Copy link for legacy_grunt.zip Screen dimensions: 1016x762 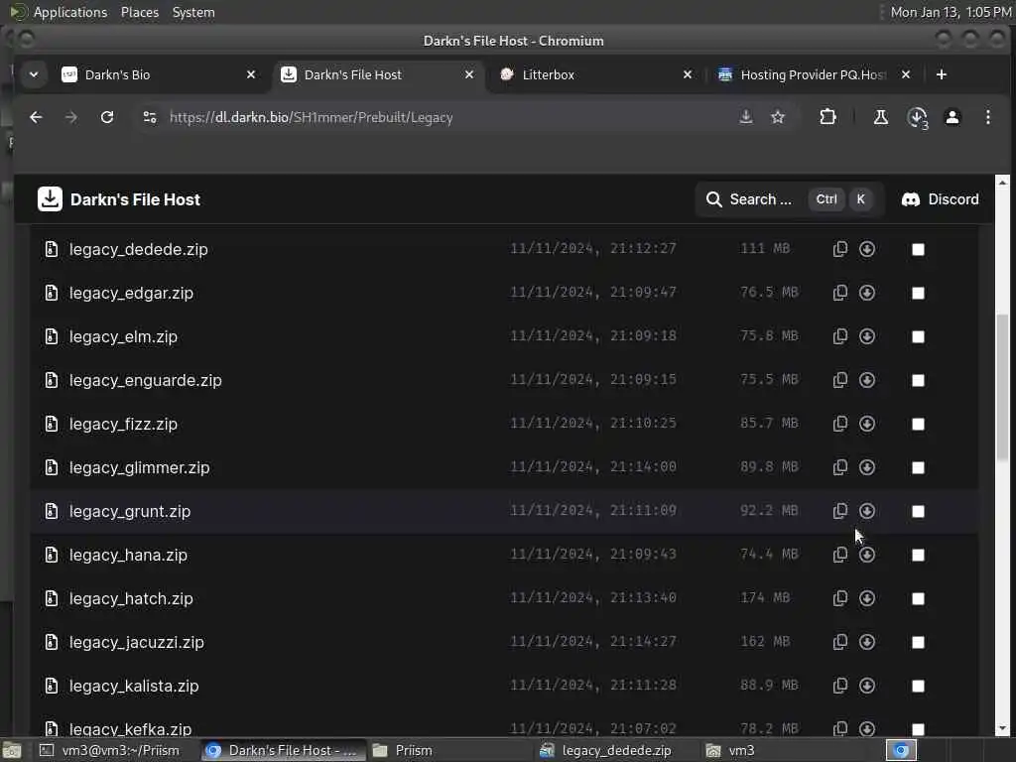839,511
